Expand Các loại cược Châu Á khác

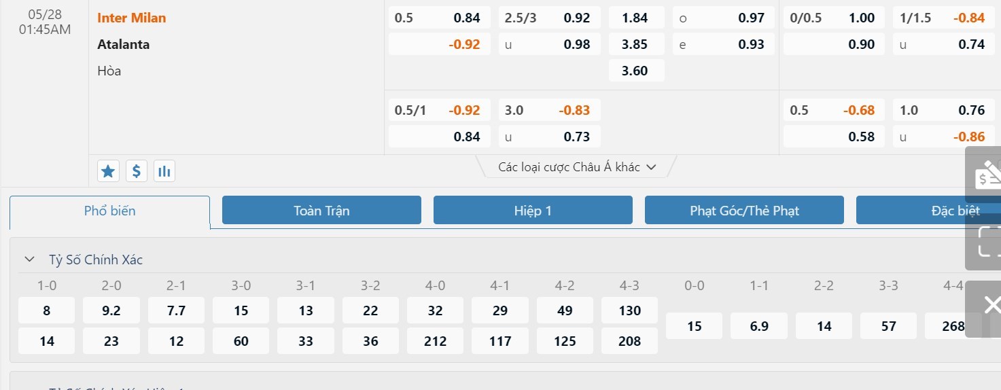click(576, 167)
